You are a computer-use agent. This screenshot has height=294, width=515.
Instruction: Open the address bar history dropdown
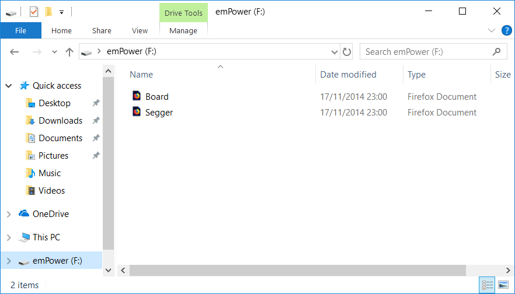(335, 52)
